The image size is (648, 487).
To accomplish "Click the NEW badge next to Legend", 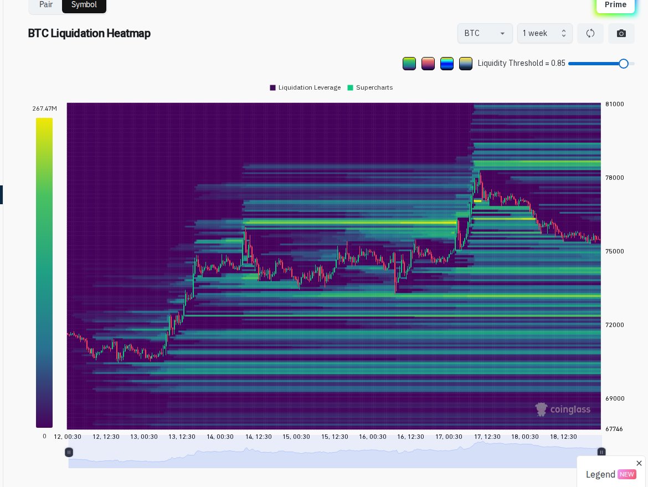I will [x=626, y=474].
